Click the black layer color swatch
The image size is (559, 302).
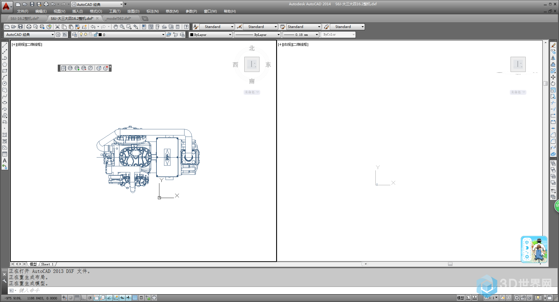click(x=100, y=35)
